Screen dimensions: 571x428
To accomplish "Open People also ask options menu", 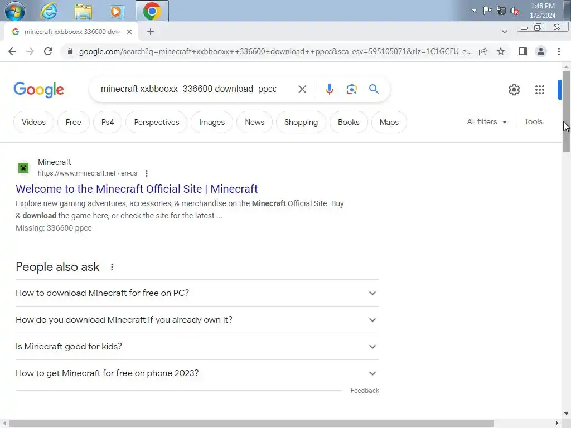I will pyautogui.click(x=112, y=267).
